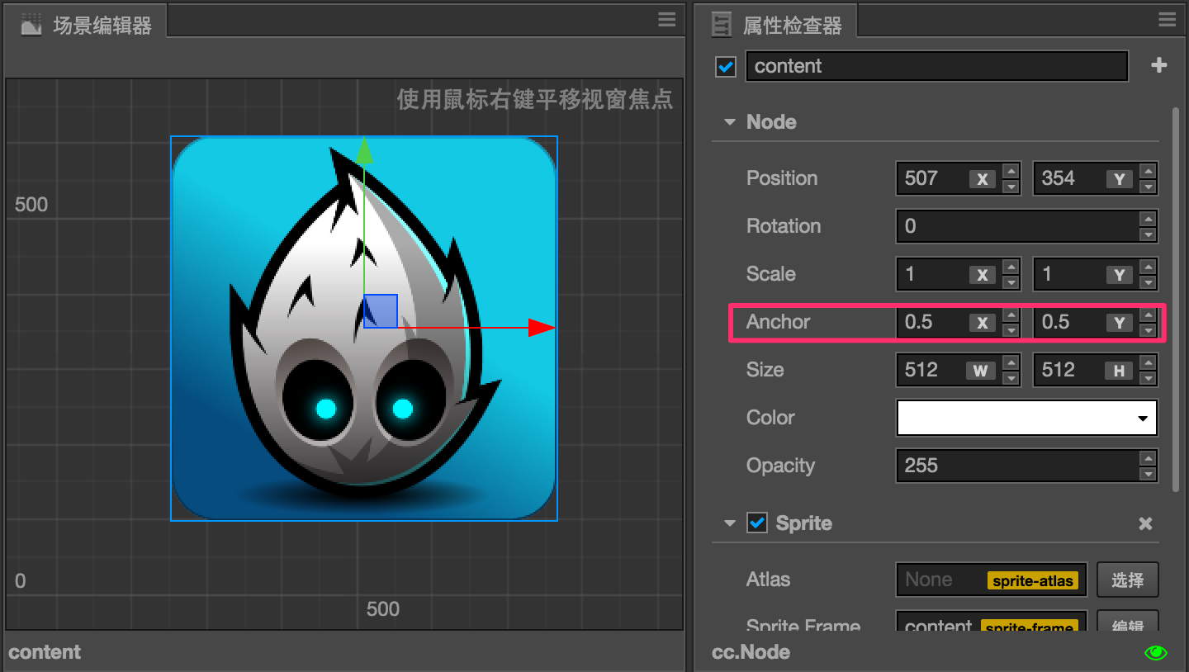The image size is (1189, 672).
Task: Click the 选择 button next to Atlas
Action: [x=1127, y=580]
